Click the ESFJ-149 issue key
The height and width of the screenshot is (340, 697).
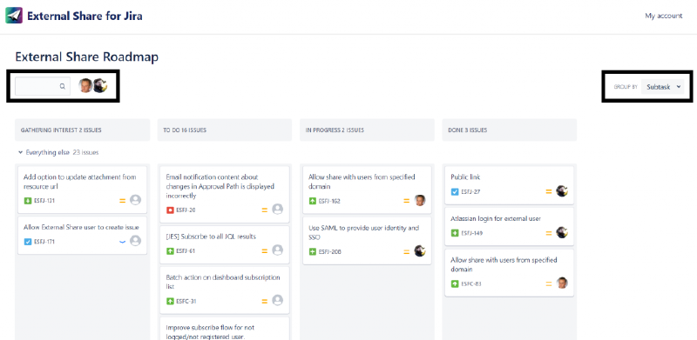[472, 232]
